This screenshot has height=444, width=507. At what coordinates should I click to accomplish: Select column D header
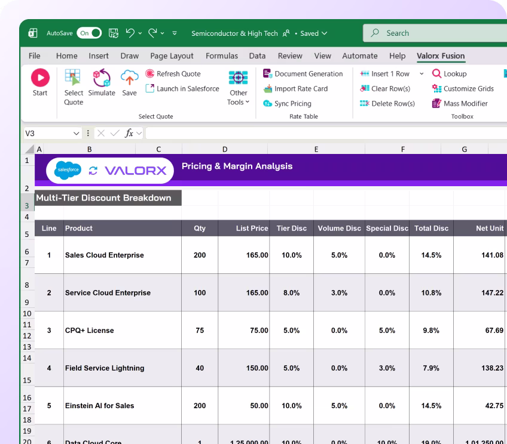point(225,149)
